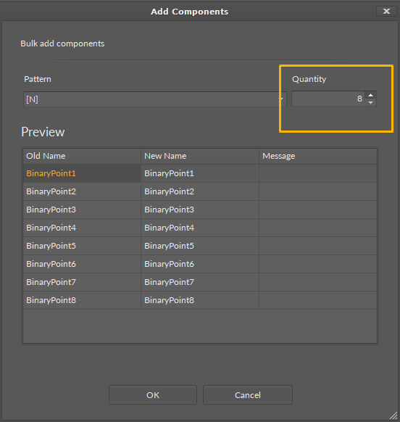This screenshot has height=422, width=400.
Task: Click the Pattern field showing [N]
Action: click(x=155, y=99)
